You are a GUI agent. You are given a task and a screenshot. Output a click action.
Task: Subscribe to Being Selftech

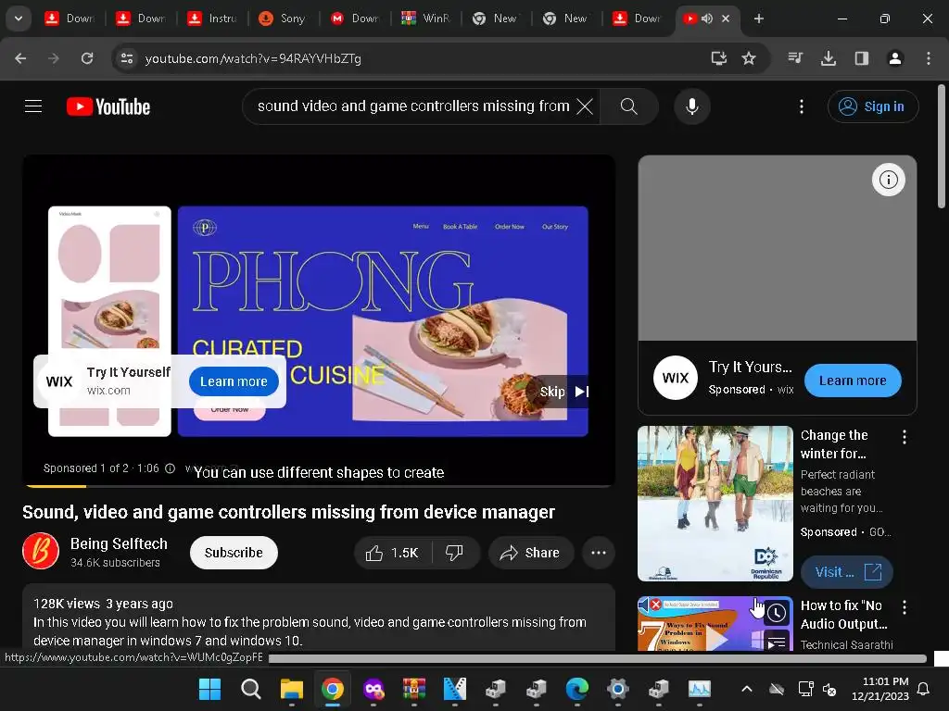(234, 553)
